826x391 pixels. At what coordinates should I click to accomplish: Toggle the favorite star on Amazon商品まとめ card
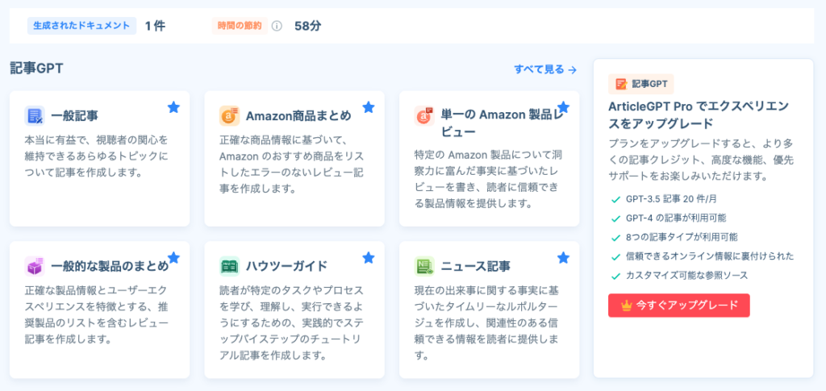click(x=369, y=107)
